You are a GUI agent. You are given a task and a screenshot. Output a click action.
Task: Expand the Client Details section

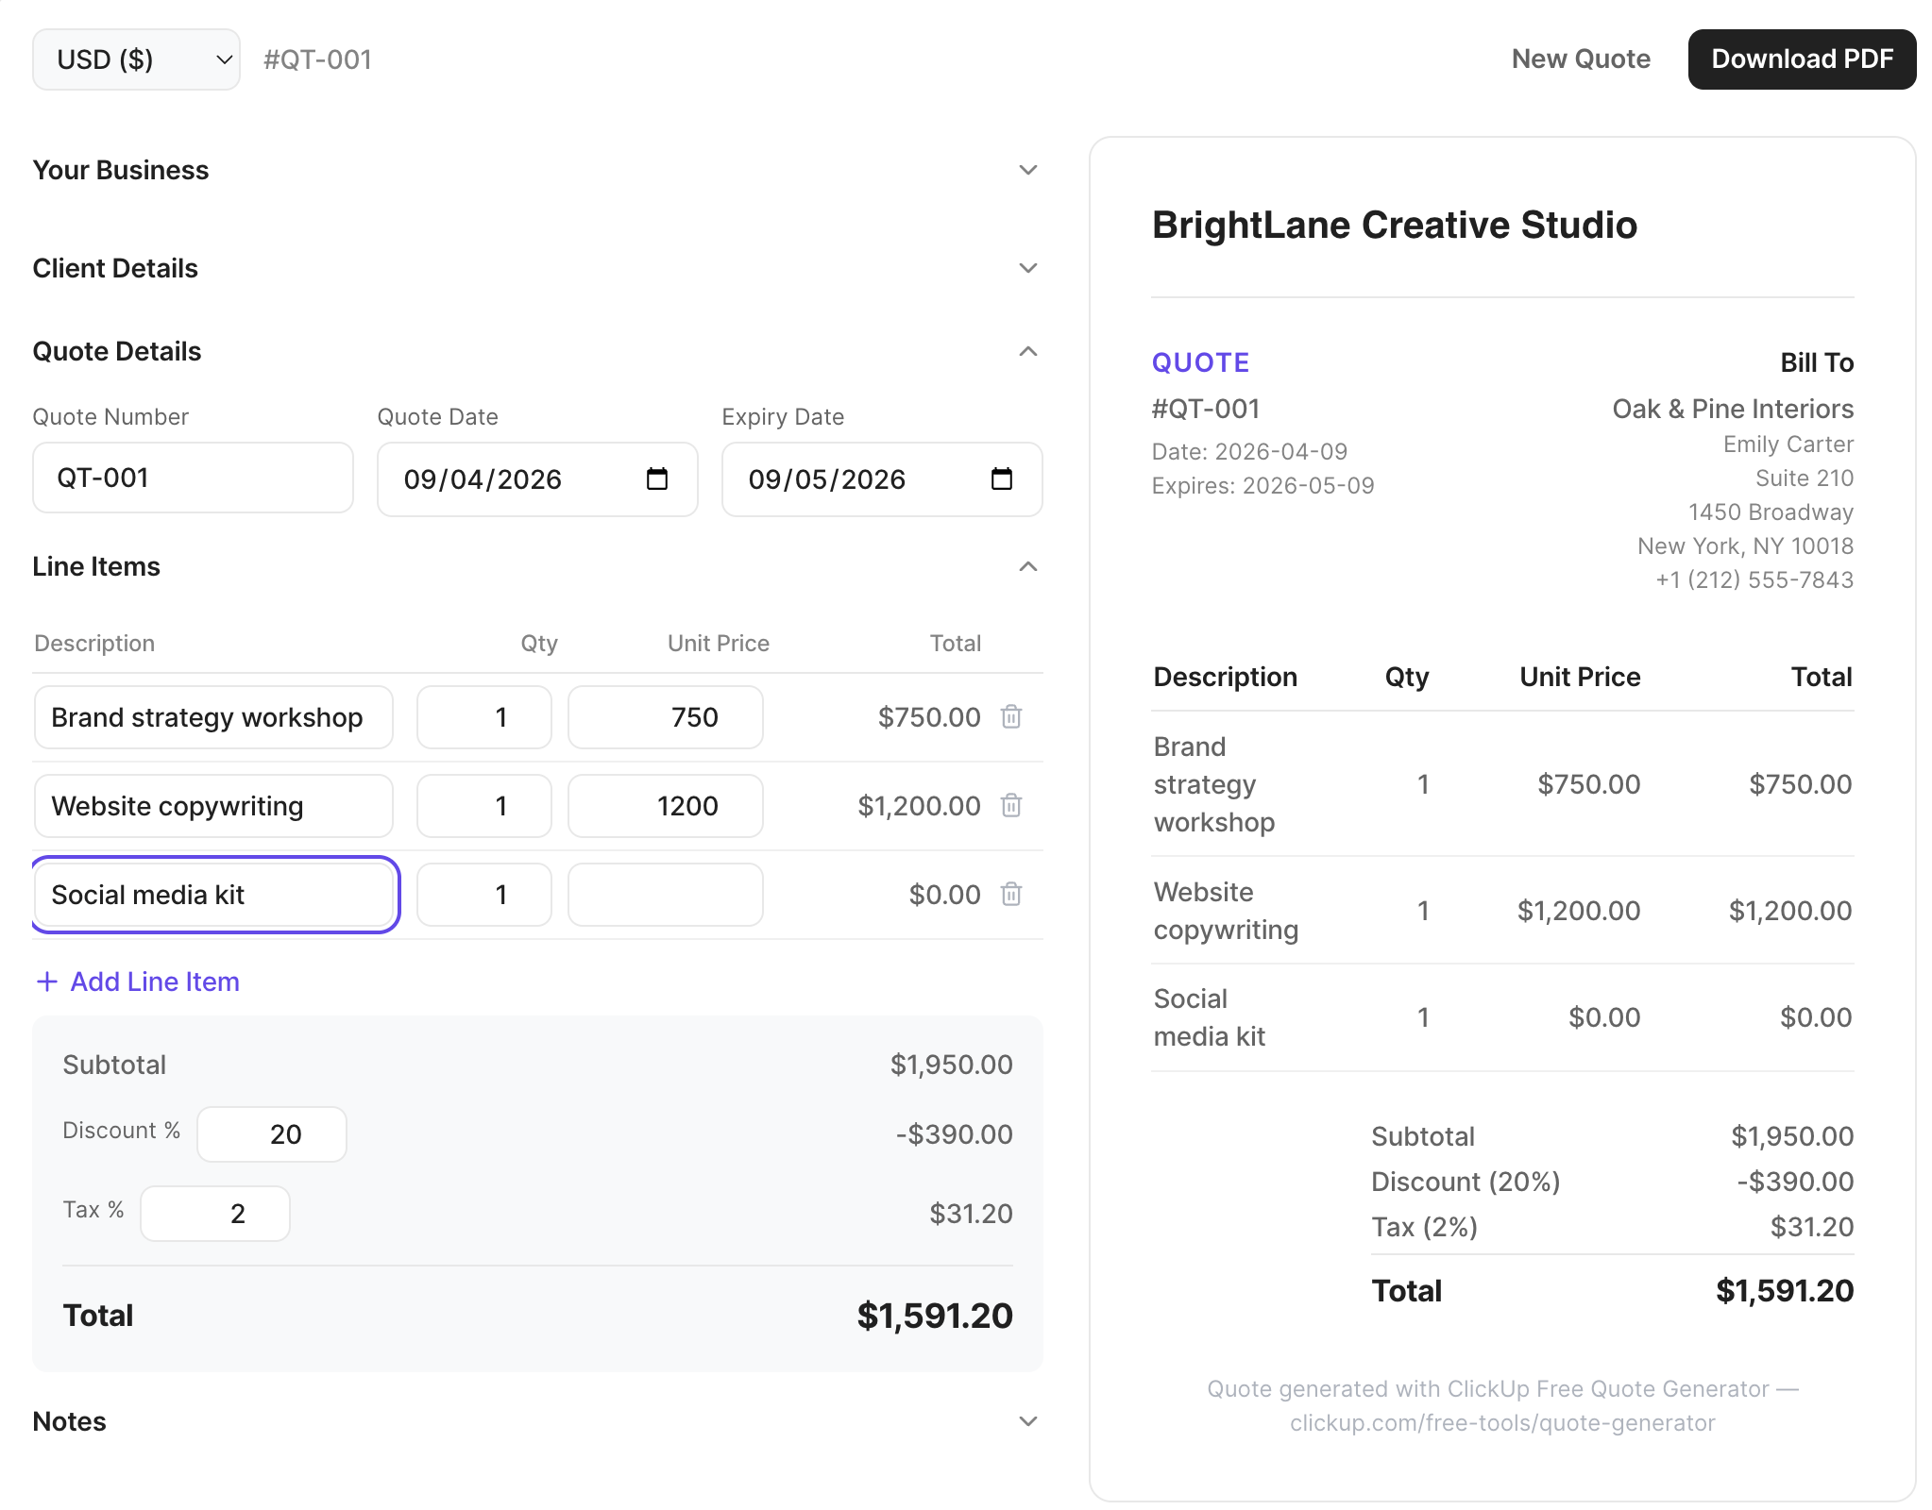1027,268
